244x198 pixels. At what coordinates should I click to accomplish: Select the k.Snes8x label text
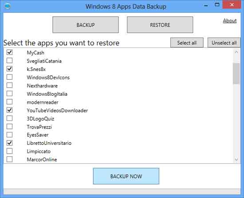click(36, 69)
